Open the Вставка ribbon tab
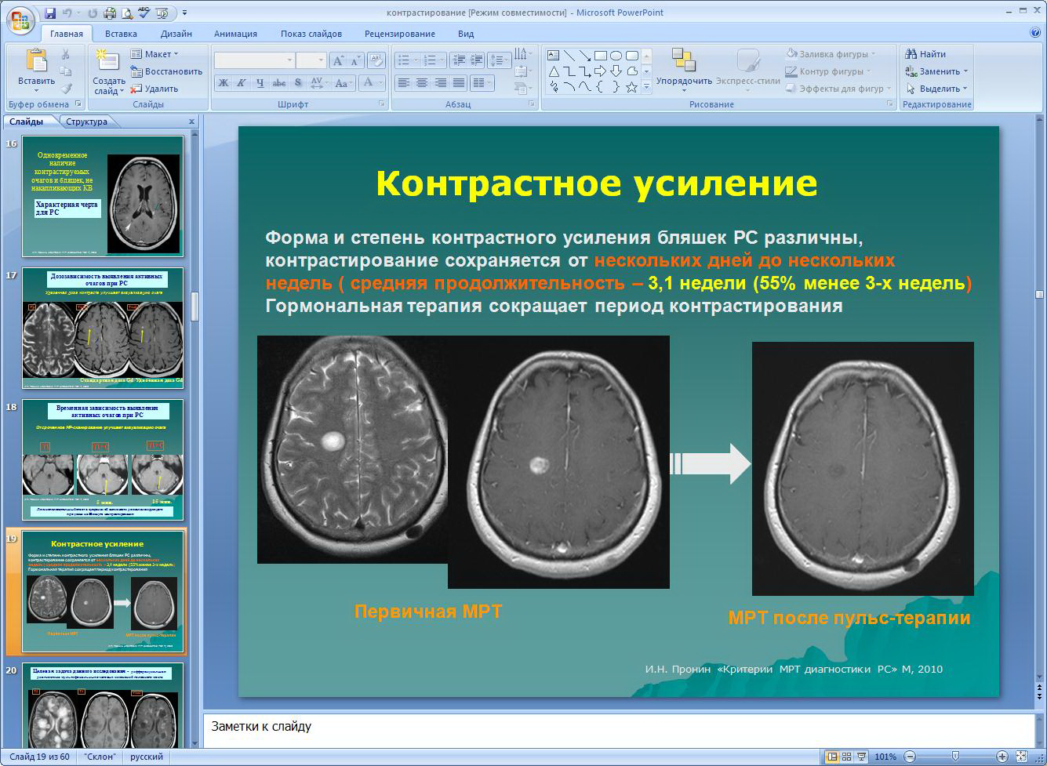Viewport: 1047px width, 766px height. (121, 34)
